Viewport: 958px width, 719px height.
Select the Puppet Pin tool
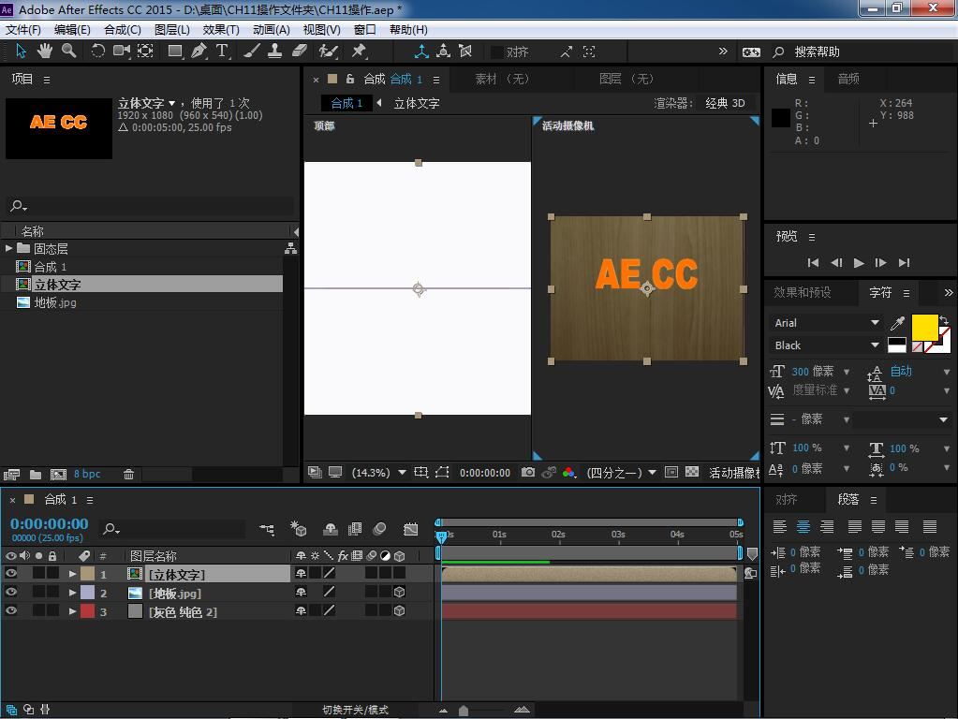click(x=359, y=51)
